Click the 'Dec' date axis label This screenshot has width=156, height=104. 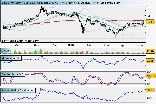coord(55,45)
